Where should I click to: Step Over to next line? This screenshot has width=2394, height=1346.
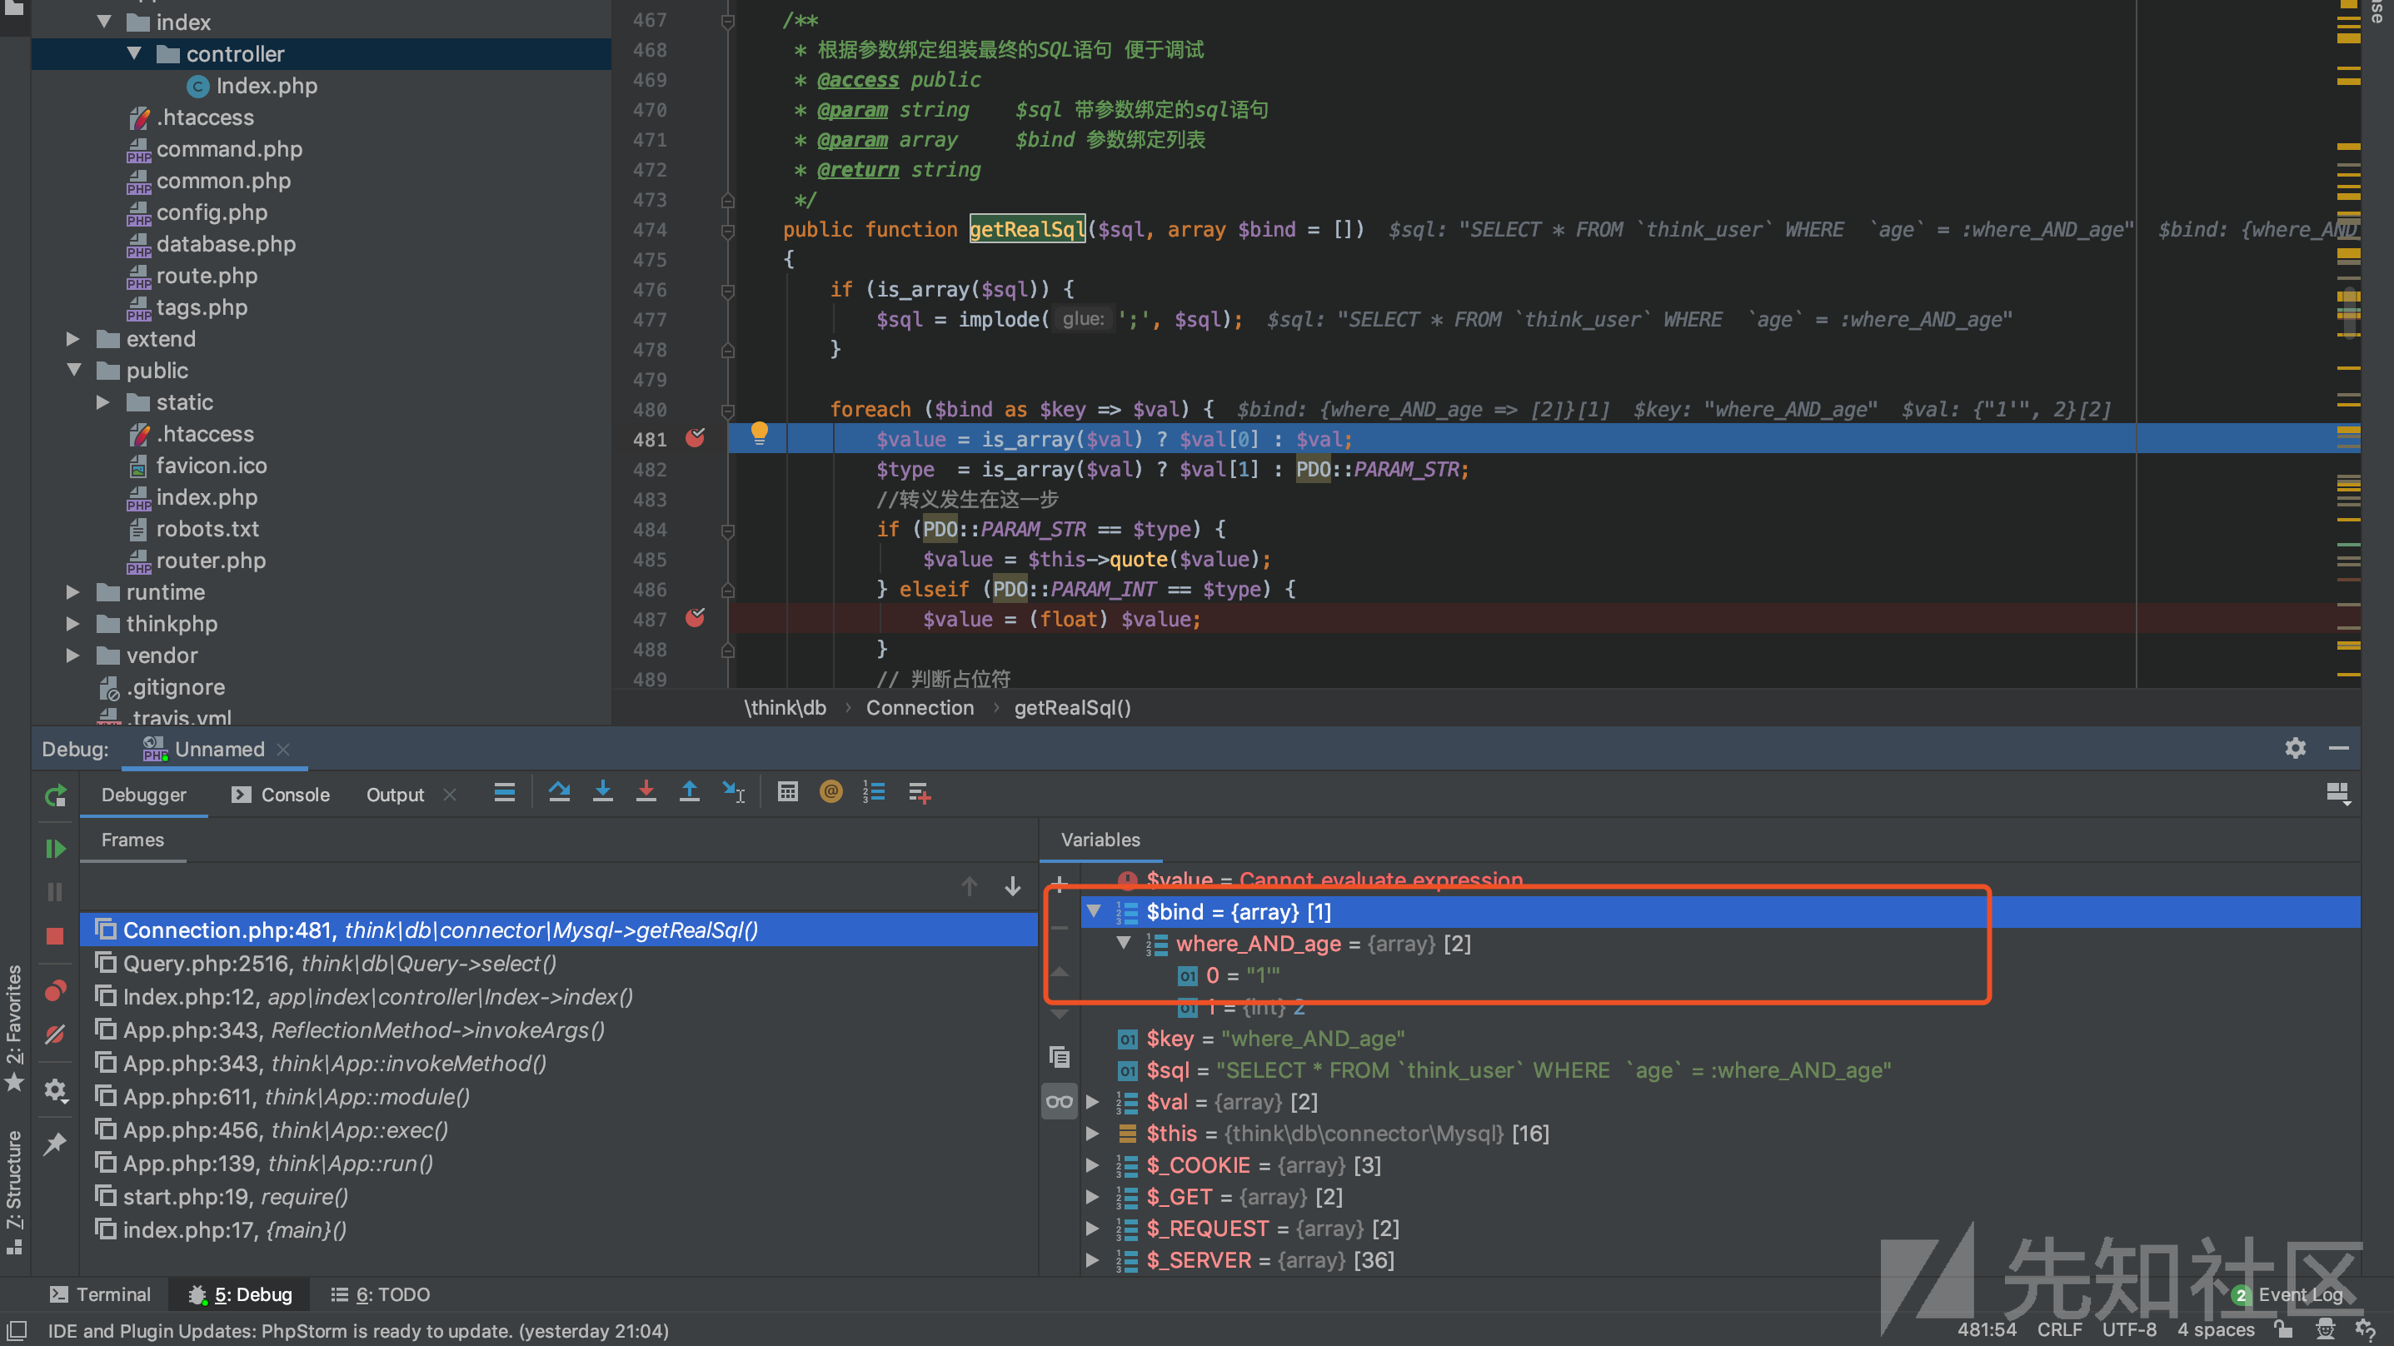[x=560, y=792]
